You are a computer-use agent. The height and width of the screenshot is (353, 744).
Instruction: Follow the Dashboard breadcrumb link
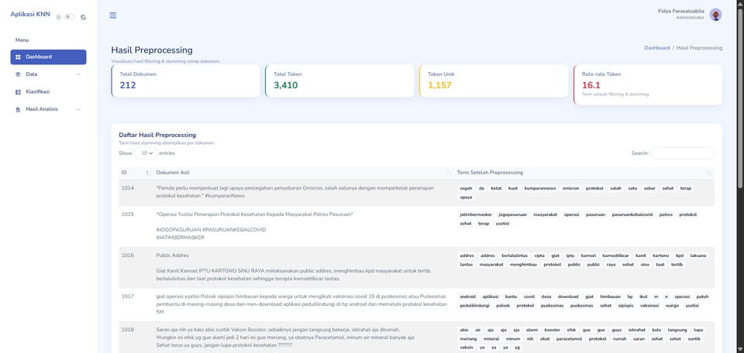[x=656, y=48]
